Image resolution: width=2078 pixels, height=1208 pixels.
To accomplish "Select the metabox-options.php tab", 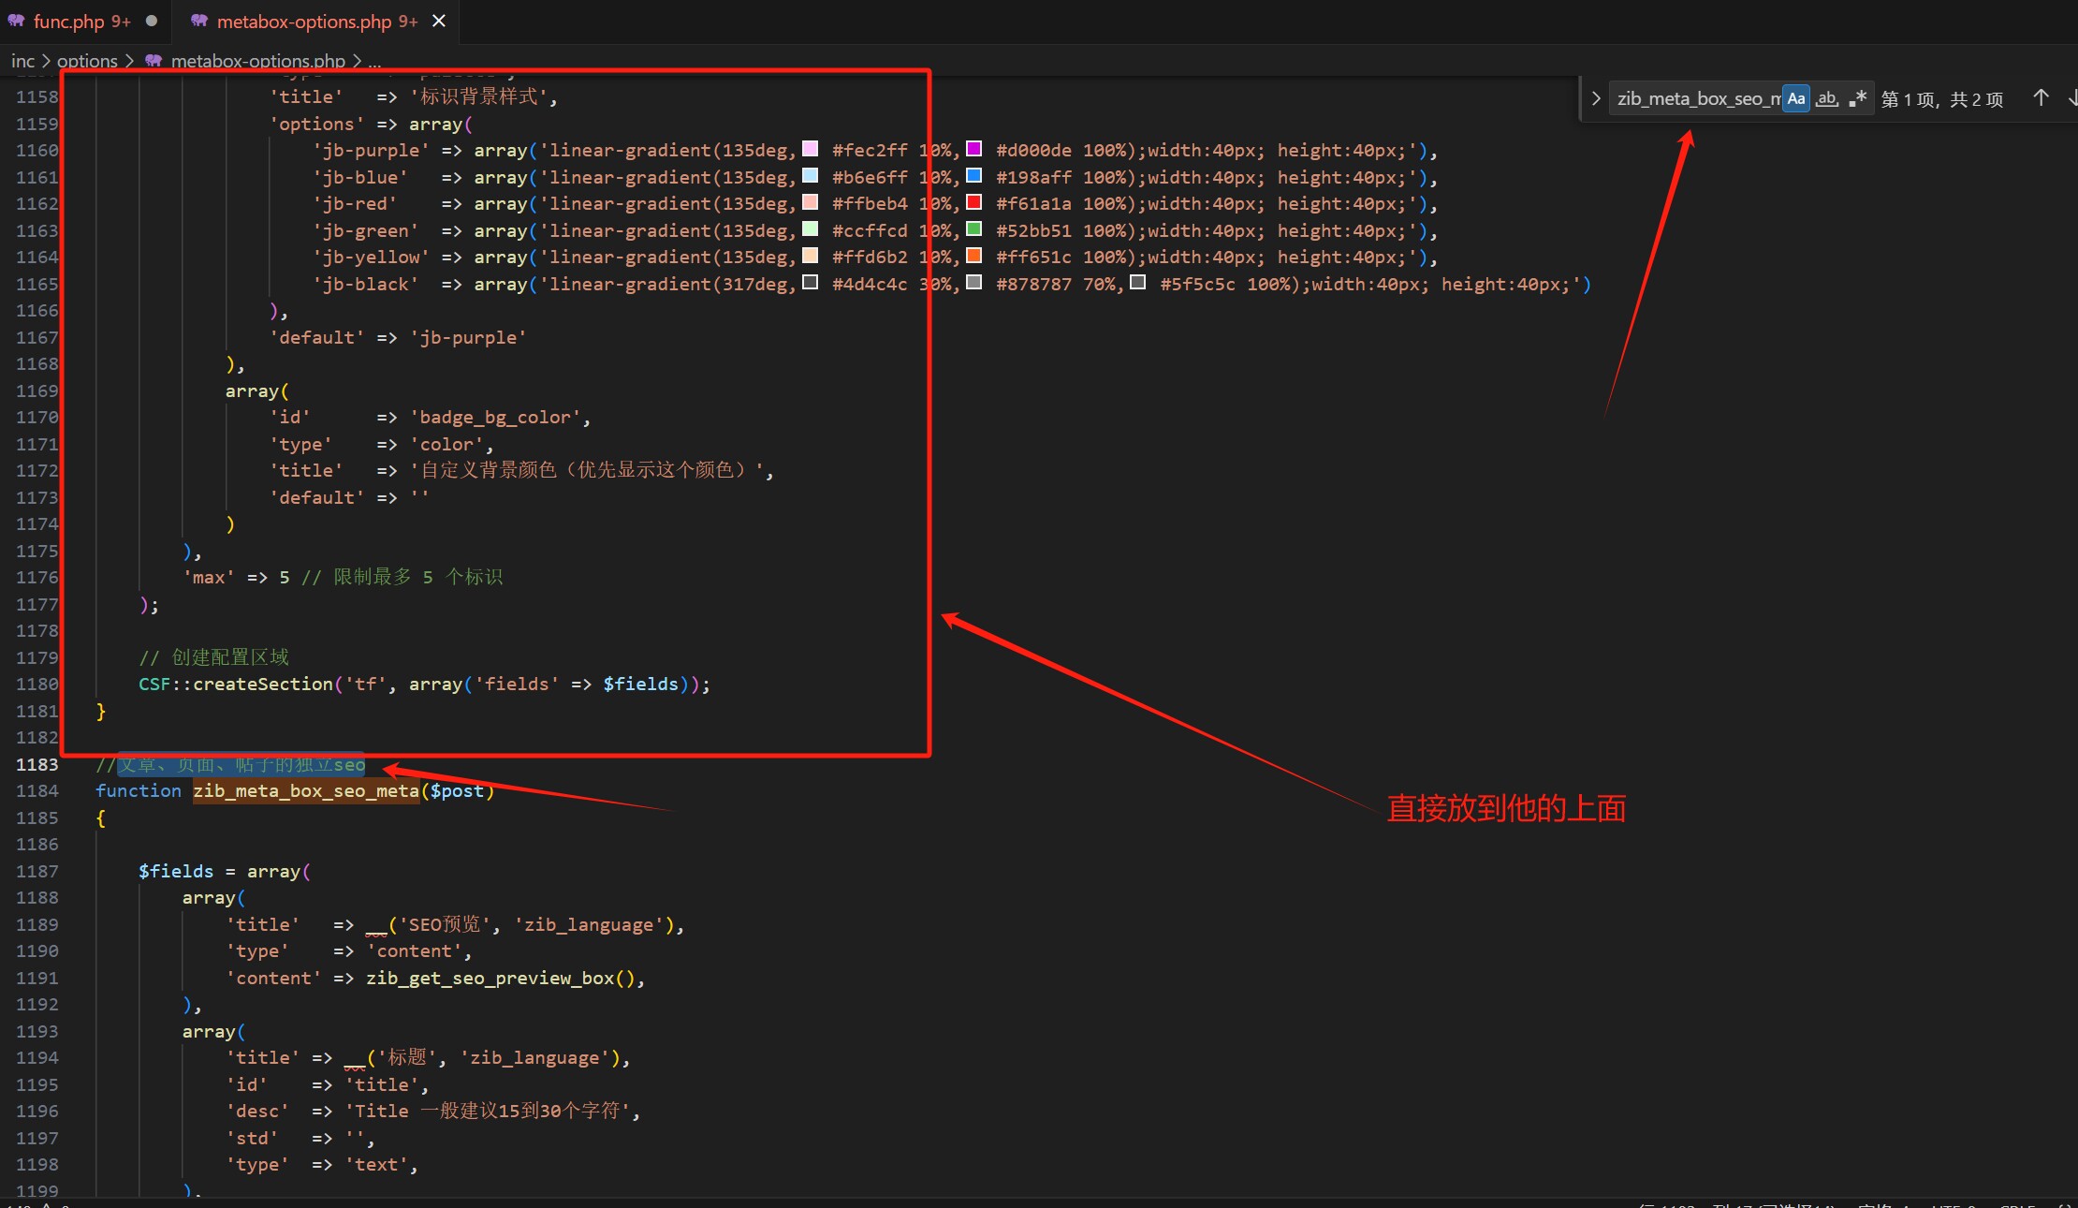I will point(305,21).
